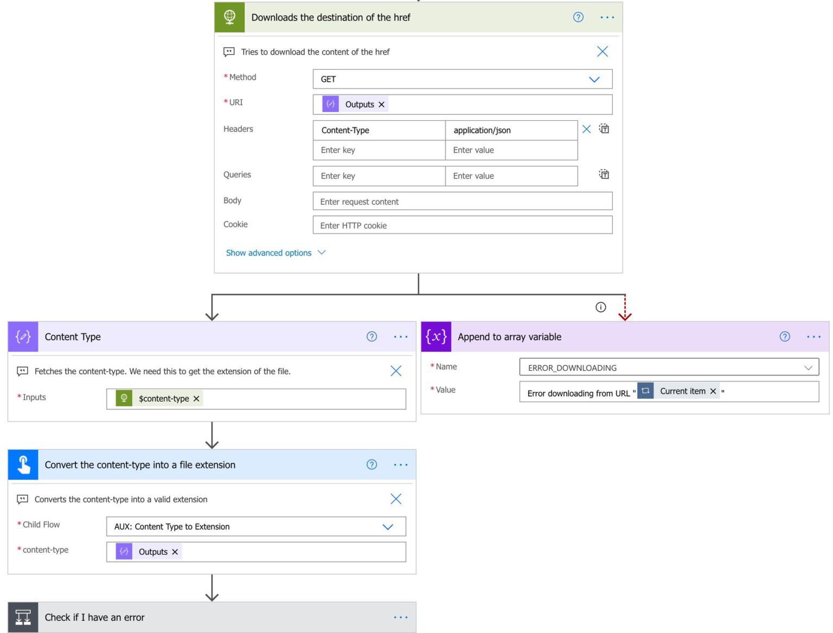Select the Content Type compose action icon
Viewport: 833px width, 633px height.
[23, 337]
